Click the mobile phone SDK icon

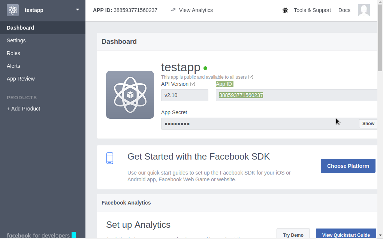tap(110, 158)
